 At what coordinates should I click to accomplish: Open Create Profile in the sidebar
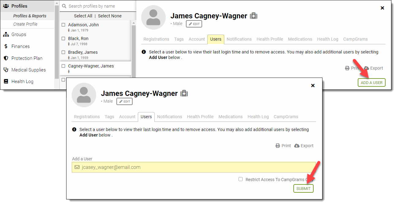click(x=25, y=24)
